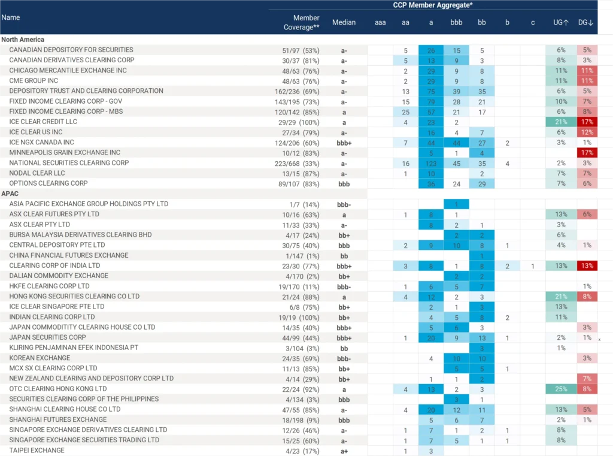This screenshot has height=456, width=613.
Task: Click coverage value 29/29 (100%)
Action: pos(299,122)
